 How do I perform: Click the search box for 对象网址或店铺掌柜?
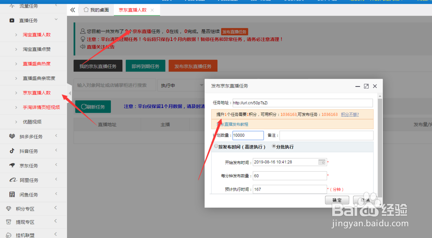point(115,85)
